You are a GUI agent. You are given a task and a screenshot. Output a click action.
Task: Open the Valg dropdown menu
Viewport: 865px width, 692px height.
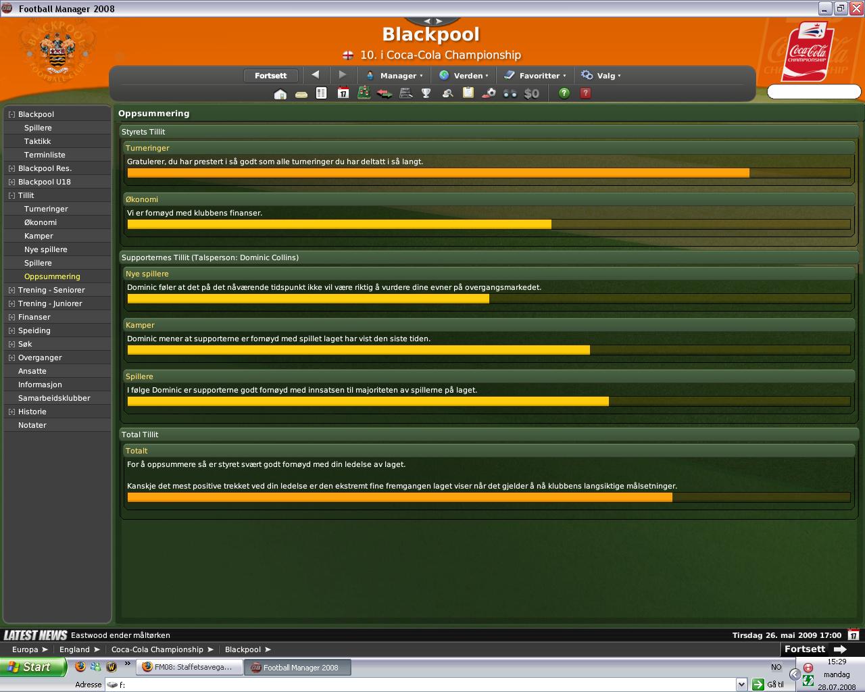pos(601,76)
